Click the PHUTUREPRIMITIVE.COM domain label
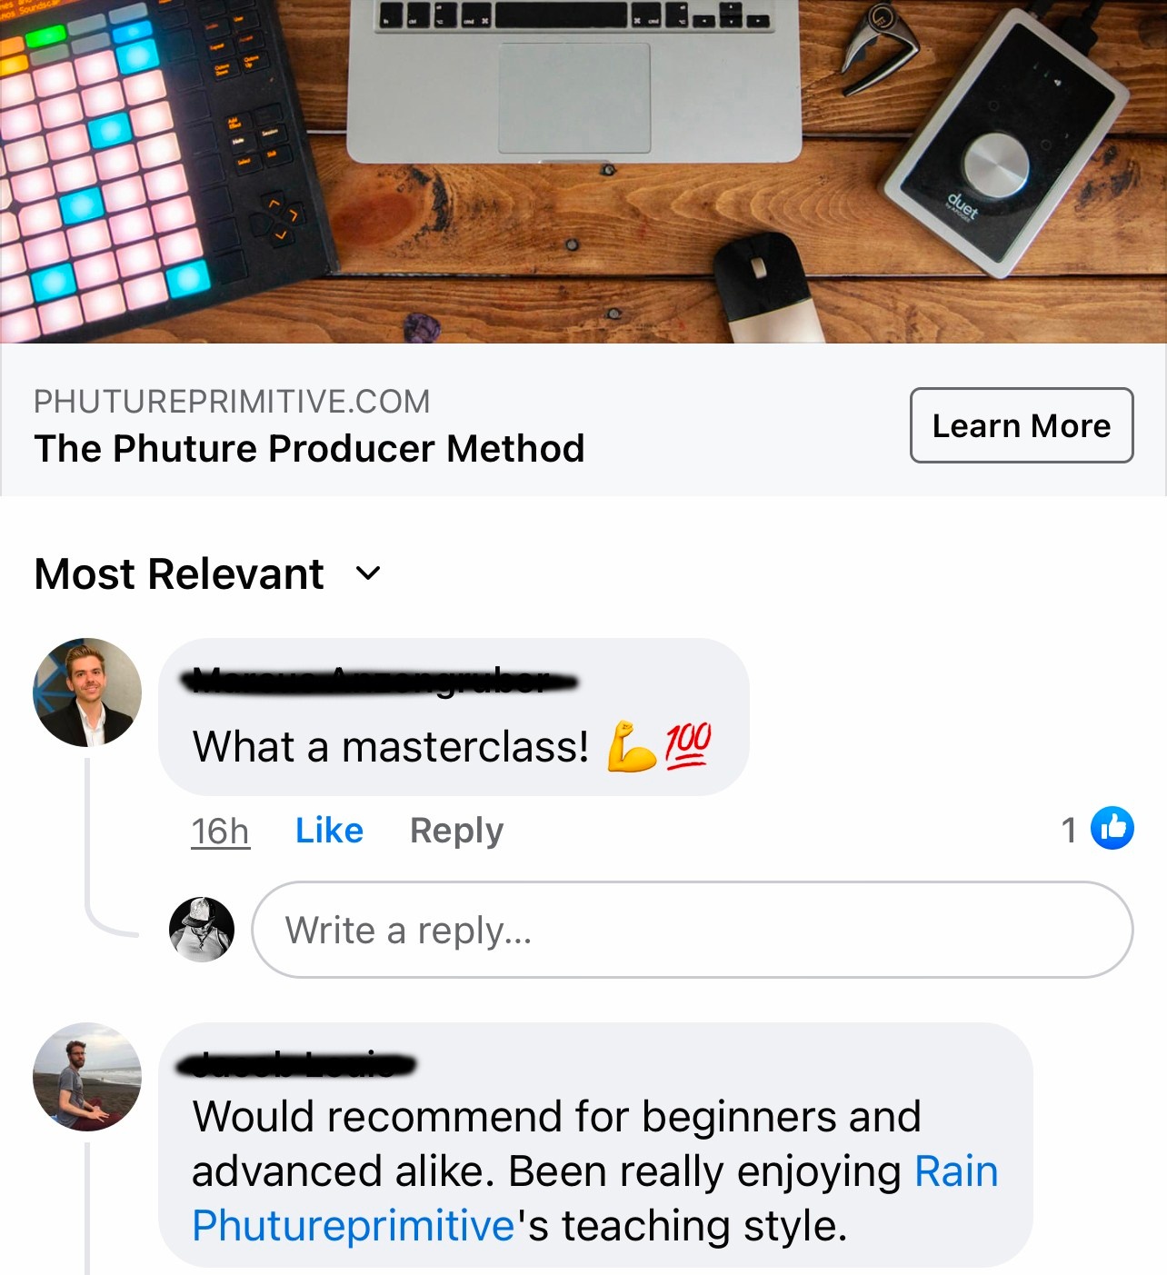This screenshot has width=1167, height=1275. click(232, 401)
